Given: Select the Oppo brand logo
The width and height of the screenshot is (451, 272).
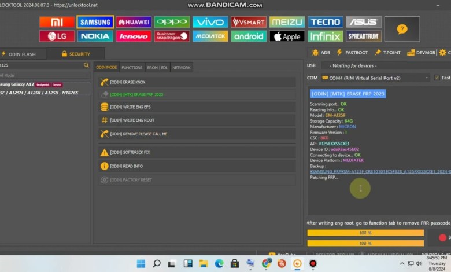Looking at the screenshot, I should click(172, 22).
